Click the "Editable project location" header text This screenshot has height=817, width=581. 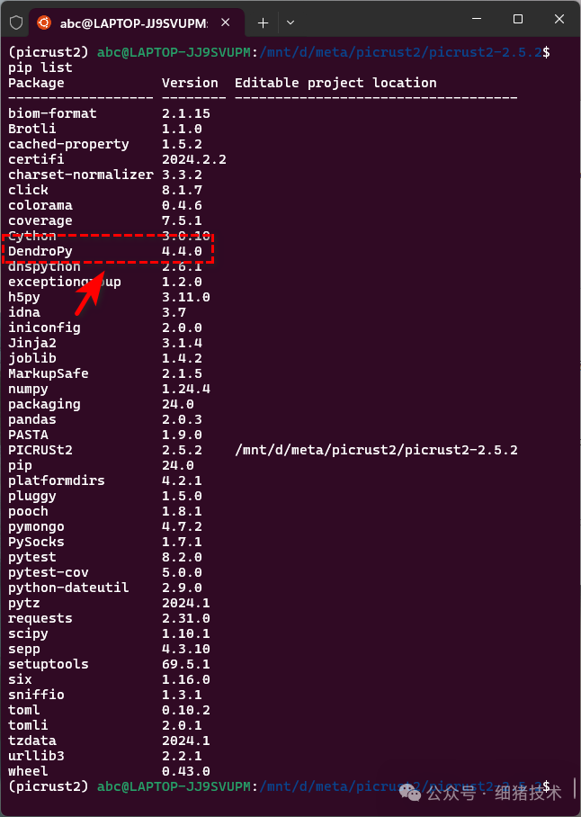tap(335, 83)
